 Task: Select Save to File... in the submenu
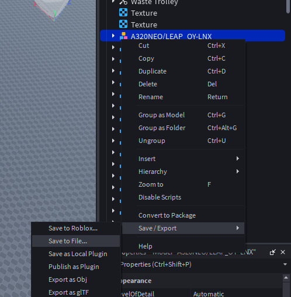click(76, 241)
